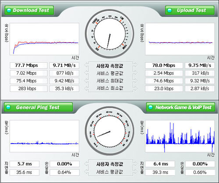Click the 사용자 측정값 label in ping panel
This screenshot has height=183, width=219.
(x=110, y=164)
